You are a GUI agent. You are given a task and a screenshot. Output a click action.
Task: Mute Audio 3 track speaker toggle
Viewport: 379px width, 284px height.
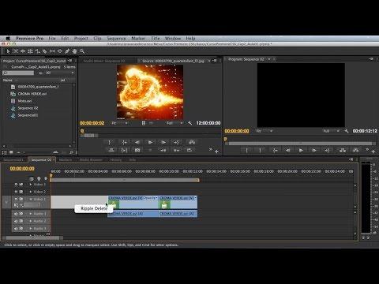pyautogui.click(x=16, y=229)
